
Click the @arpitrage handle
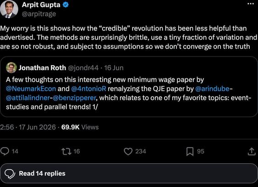[x=39, y=14]
